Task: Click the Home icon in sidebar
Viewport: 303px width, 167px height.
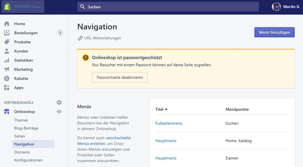Action: [7, 24]
